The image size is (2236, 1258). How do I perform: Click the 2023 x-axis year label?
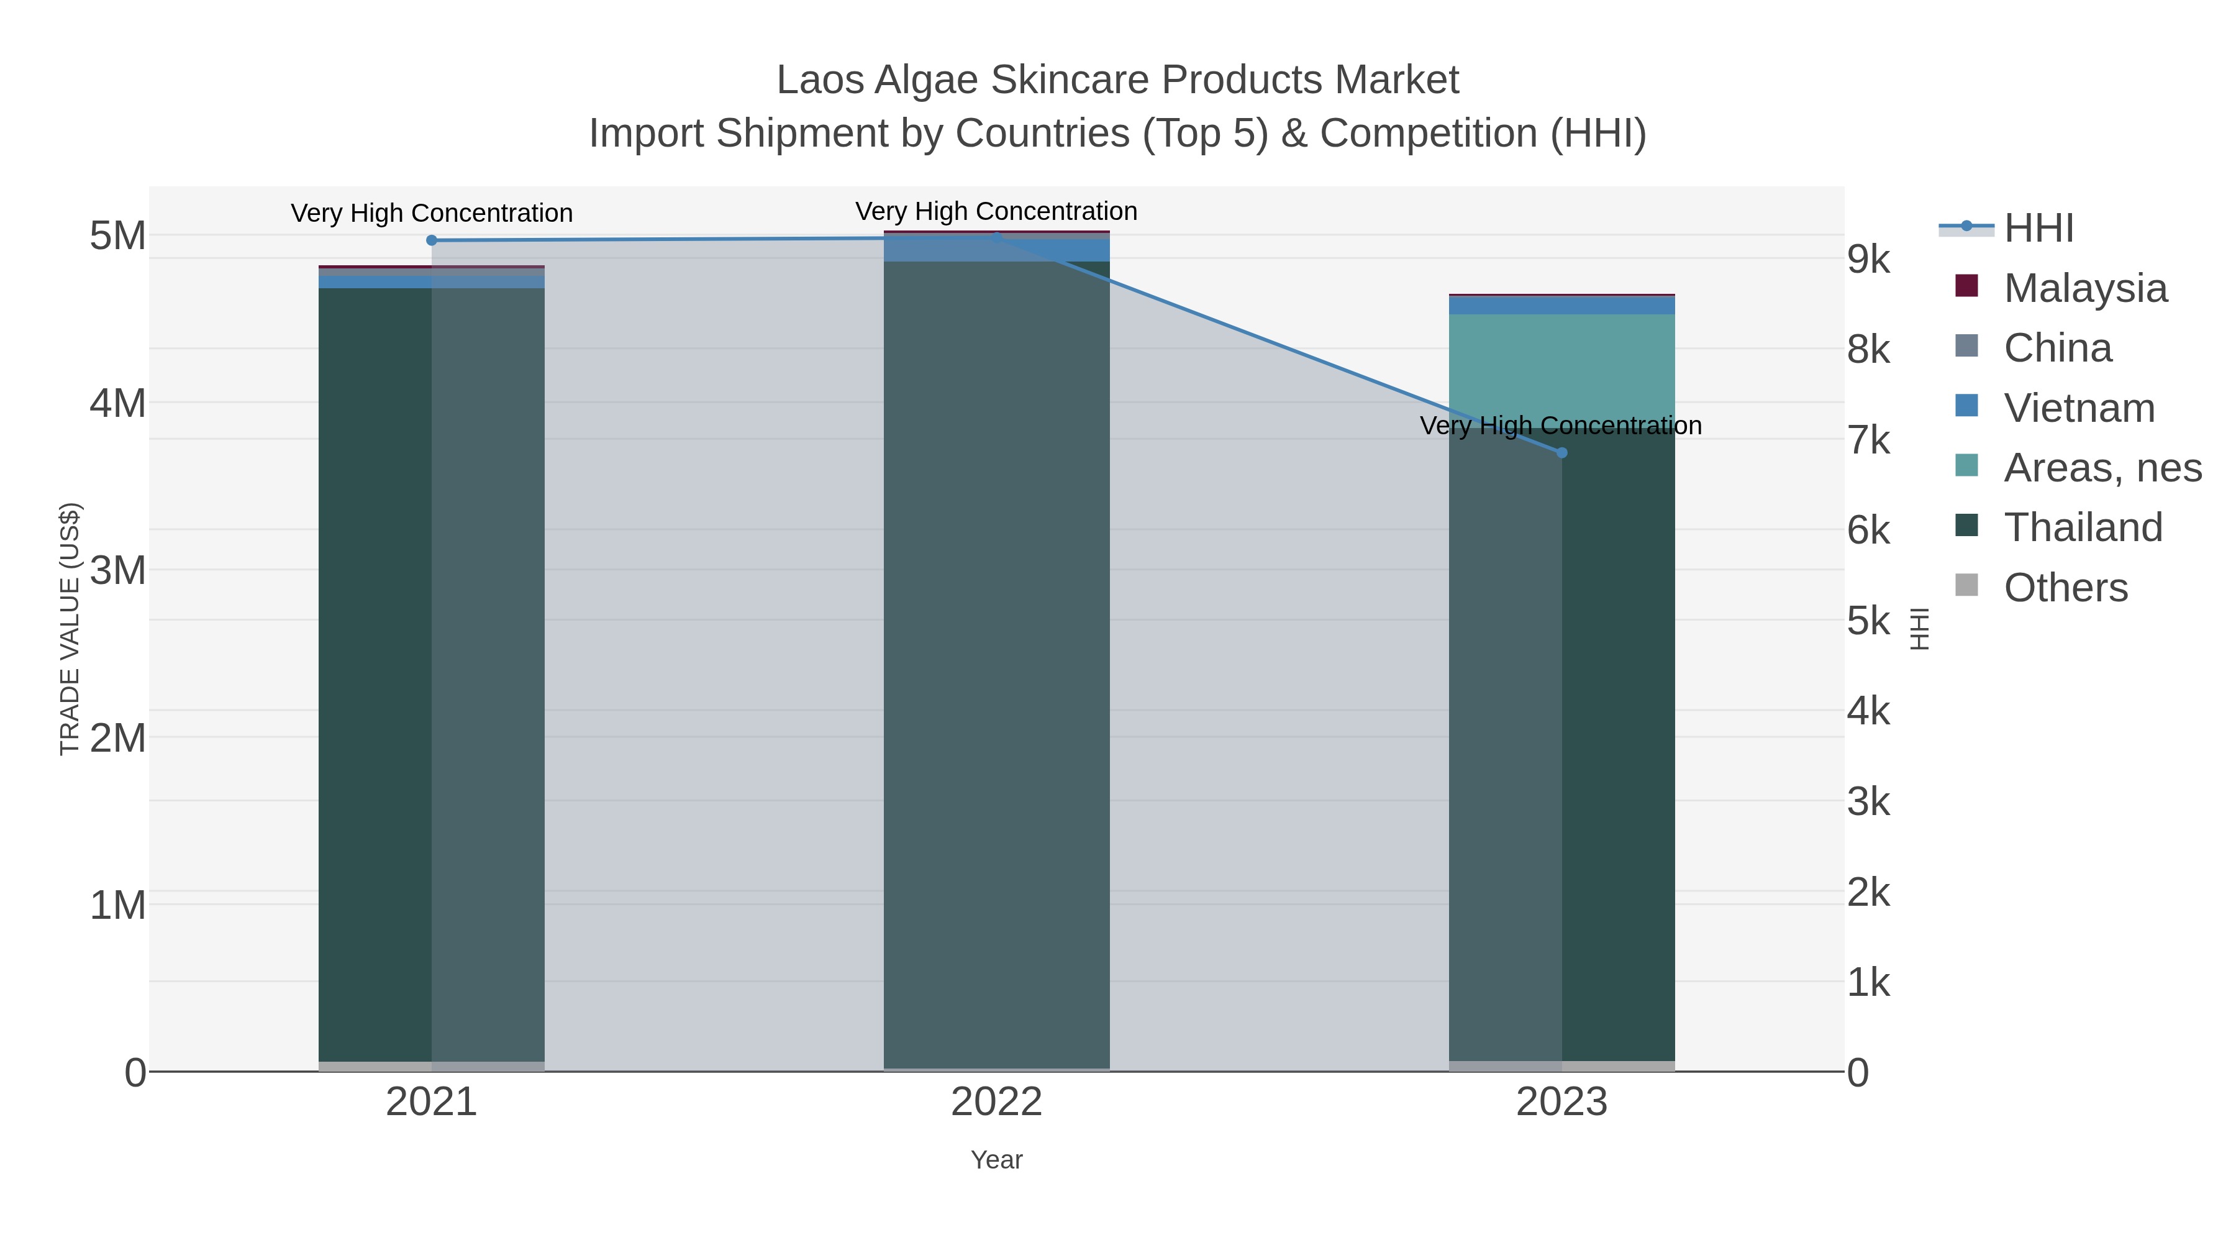[1561, 1103]
